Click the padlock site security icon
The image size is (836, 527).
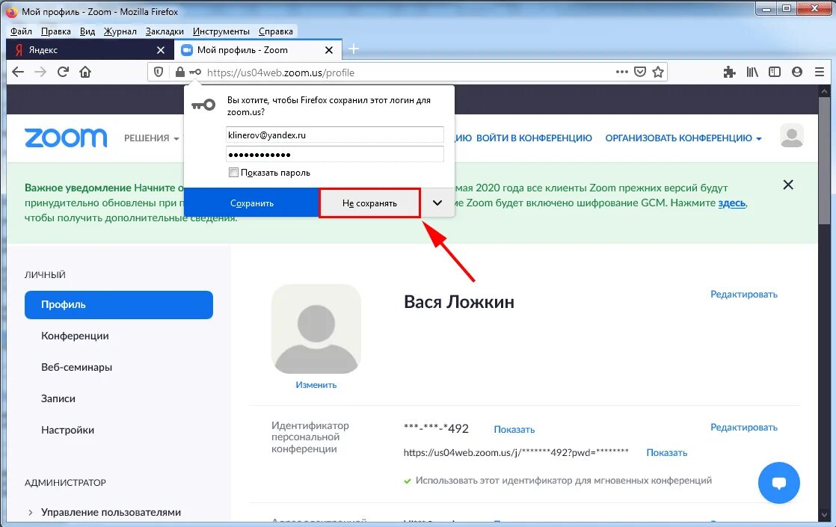coord(179,72)
